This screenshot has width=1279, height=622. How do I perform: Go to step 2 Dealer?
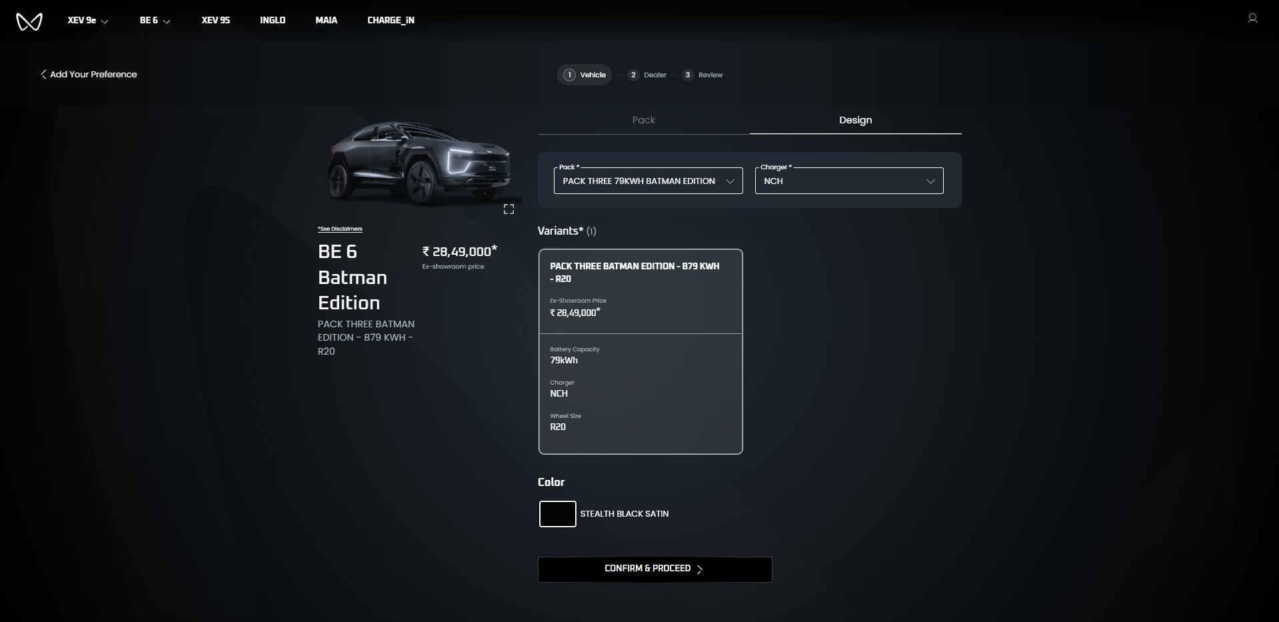647,75
